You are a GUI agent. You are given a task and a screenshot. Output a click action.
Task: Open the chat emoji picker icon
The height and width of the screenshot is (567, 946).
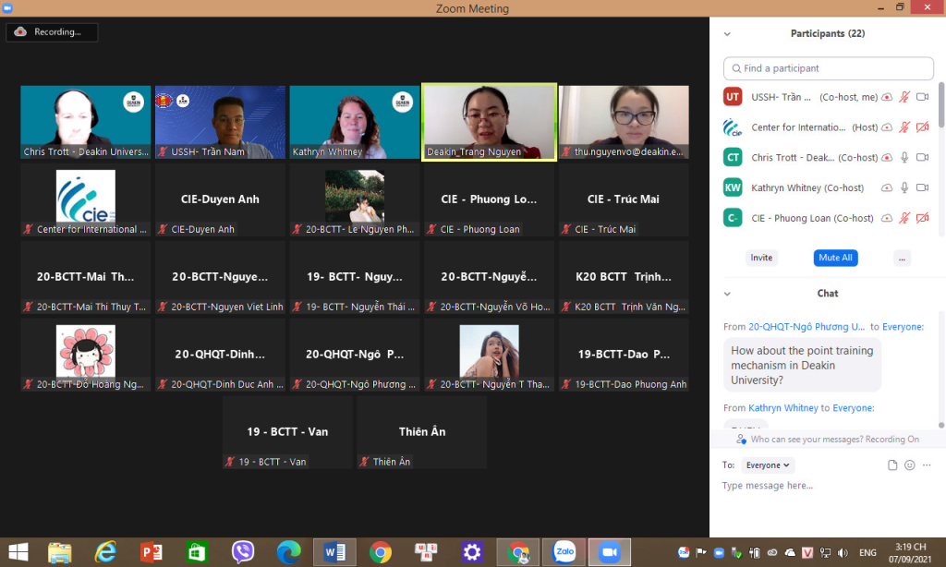[x=910, y=465]
